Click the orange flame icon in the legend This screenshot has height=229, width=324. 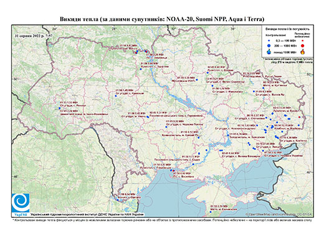coord(303,52)
